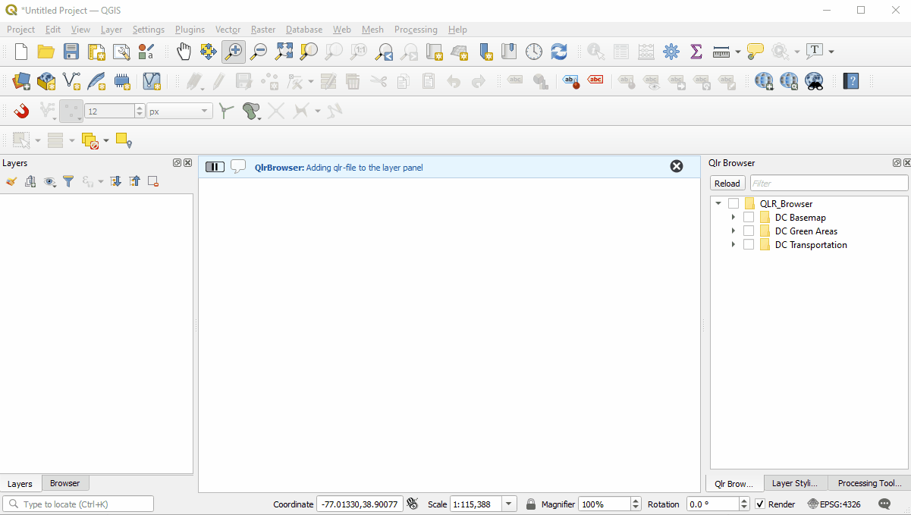Check the DC Basemap layer checkbox
This screenshot has height=515, width=911.
[x=749, y=217]
